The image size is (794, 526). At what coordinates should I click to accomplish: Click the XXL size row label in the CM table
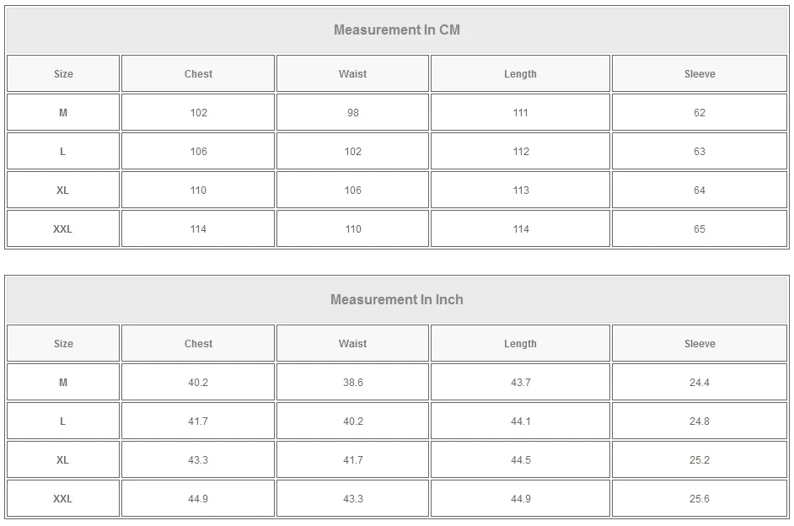63,229
